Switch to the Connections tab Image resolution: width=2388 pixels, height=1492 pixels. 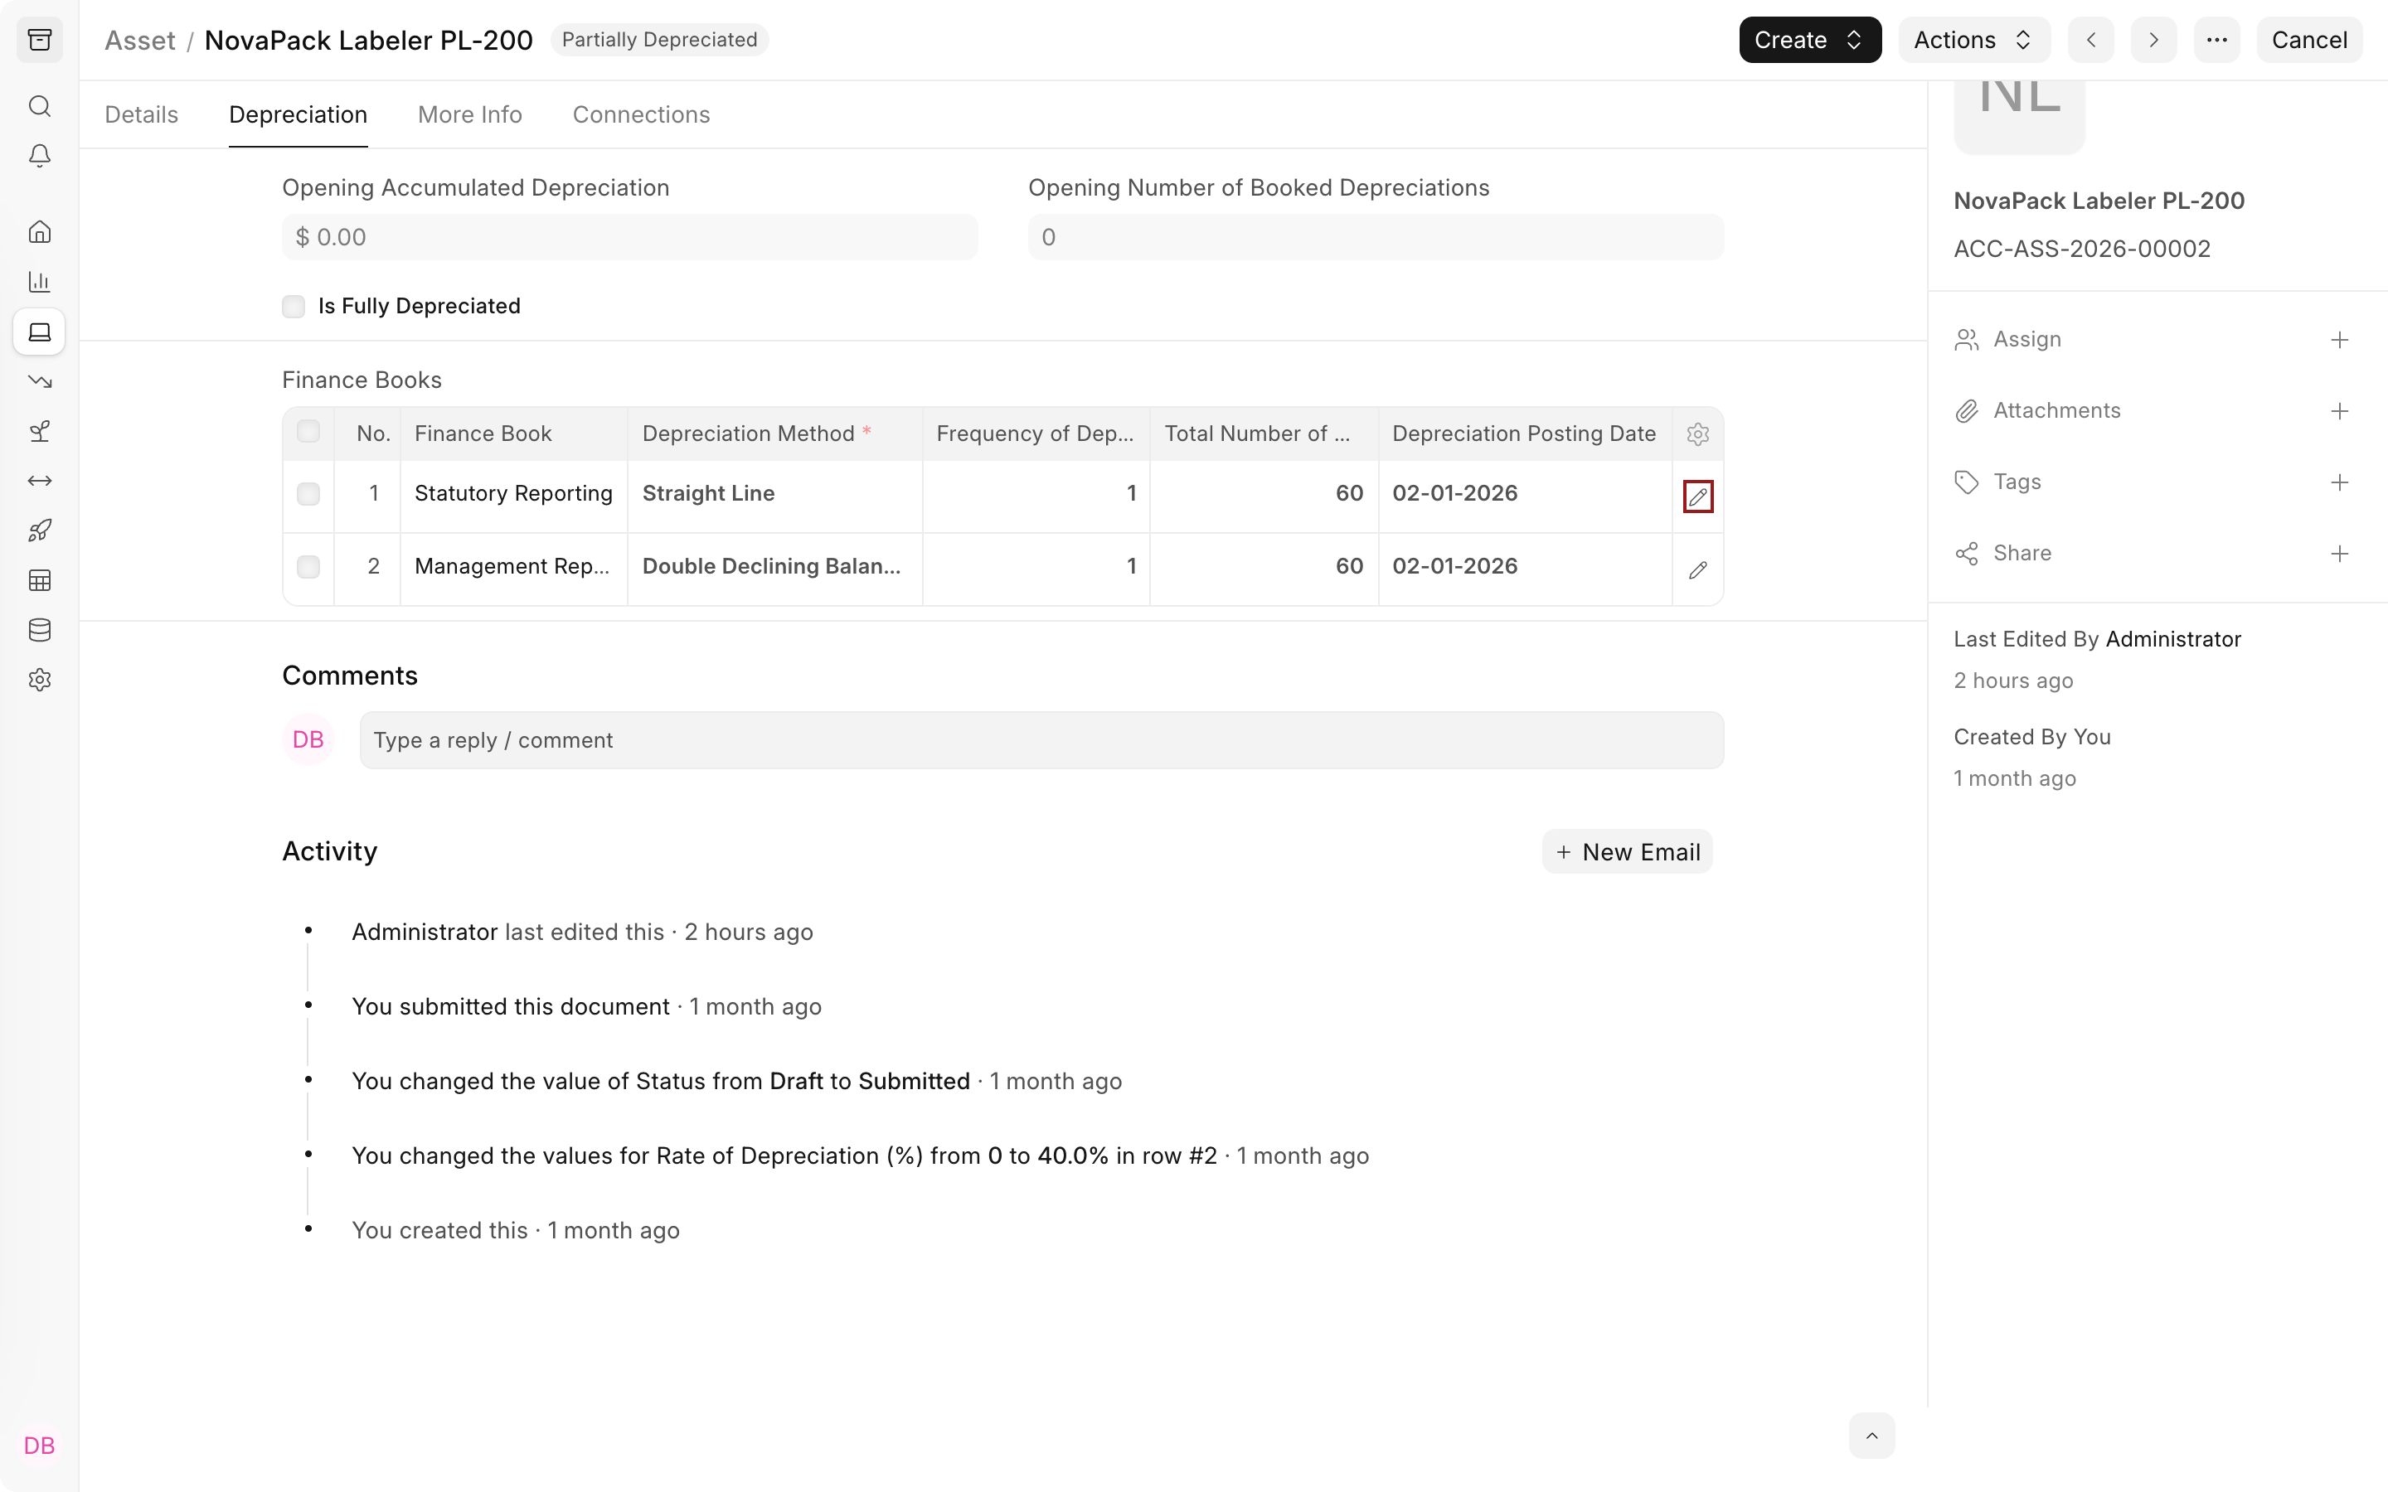pyautogui.click(x=642, y=114)
